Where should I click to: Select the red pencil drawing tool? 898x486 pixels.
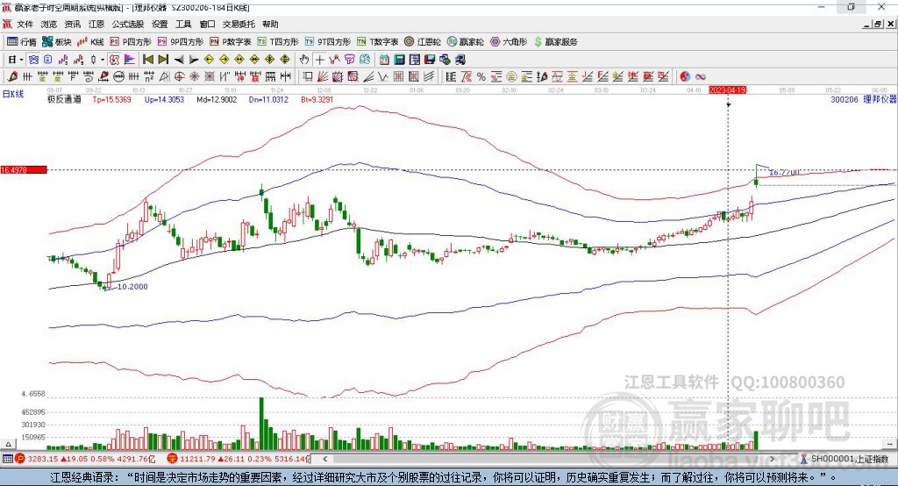point(12,76)
